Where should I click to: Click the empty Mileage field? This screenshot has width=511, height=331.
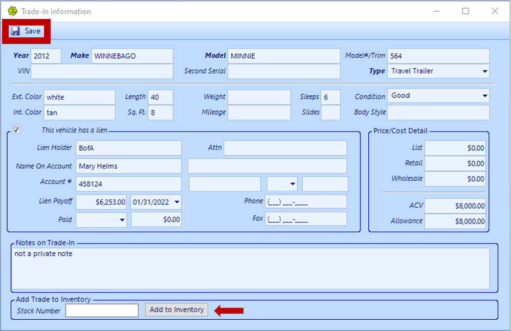(259, 113)
